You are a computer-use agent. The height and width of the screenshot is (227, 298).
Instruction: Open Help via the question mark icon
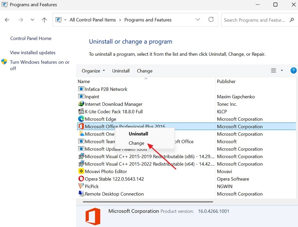coord(293,70)
